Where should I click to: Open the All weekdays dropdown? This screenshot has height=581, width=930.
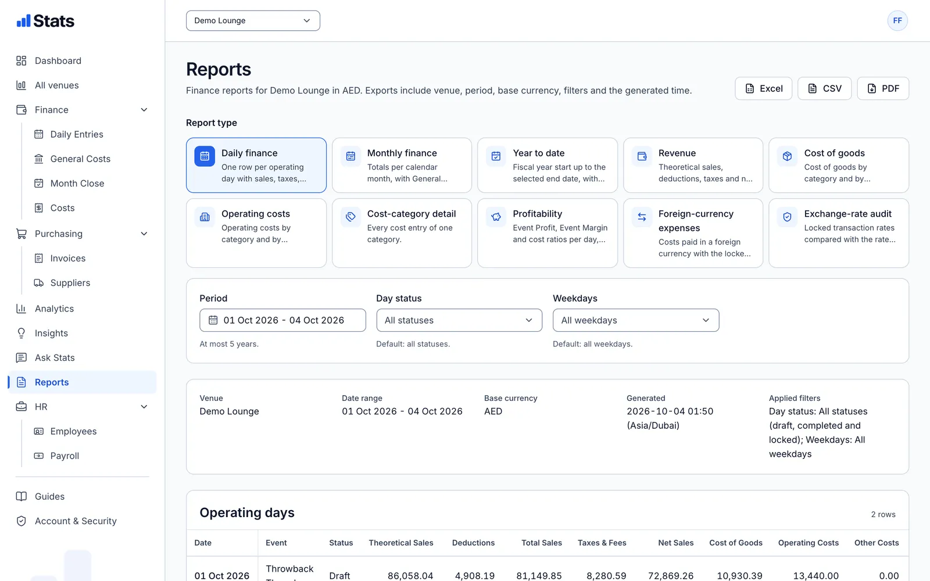pyautogui.click(x=636, y=320)
